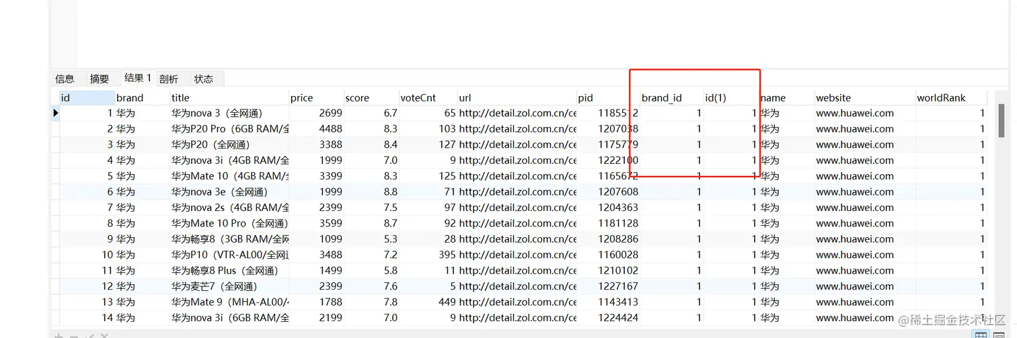Open the 摘要 tab
Image resolution: width=1017 pixels, height=338 pixels.
[x=100, y=79]
